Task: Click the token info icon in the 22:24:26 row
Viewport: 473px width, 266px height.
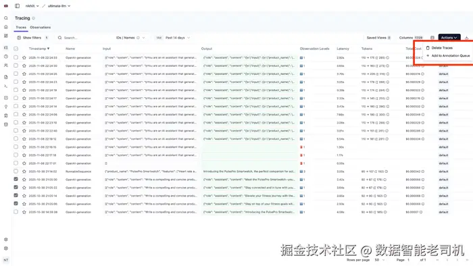Action: (x=388, y=74)
